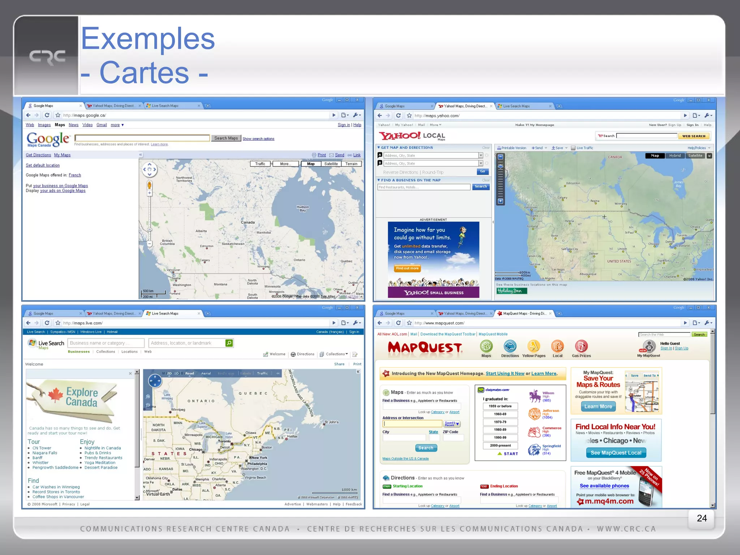740x555 pixels.
Task: Click the See MapQuest Local button
Action: pyautogui.click(x=616, y=453)
